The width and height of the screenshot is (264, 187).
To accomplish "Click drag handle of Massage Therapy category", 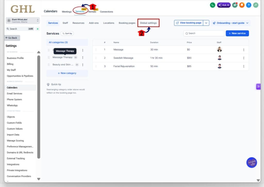I will (49, 58).
